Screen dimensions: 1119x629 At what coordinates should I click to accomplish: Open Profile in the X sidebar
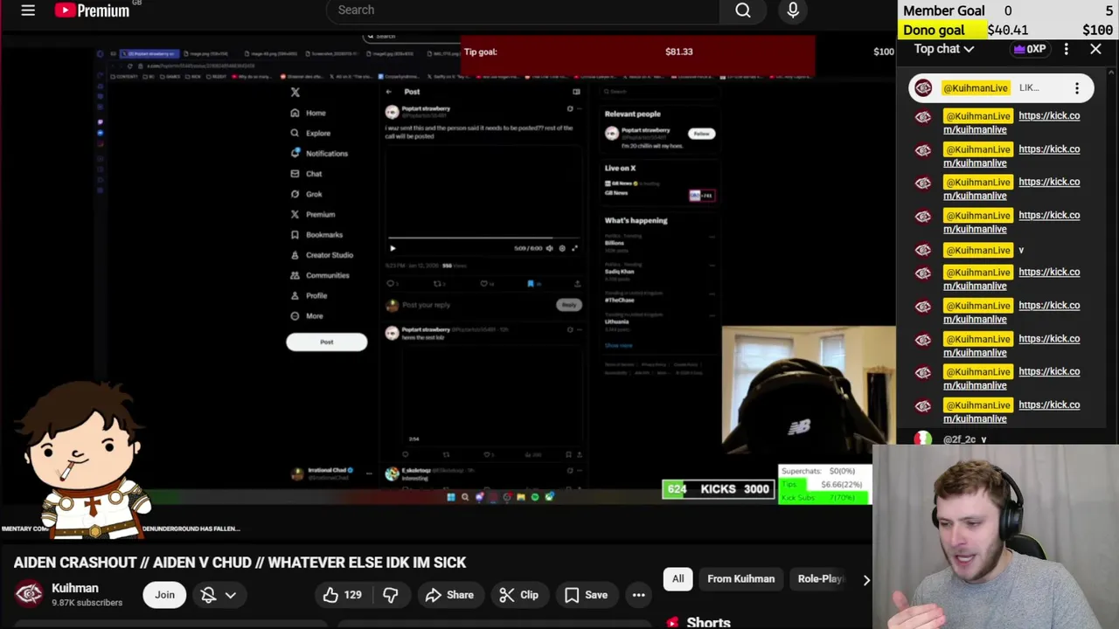pos(308,295)
